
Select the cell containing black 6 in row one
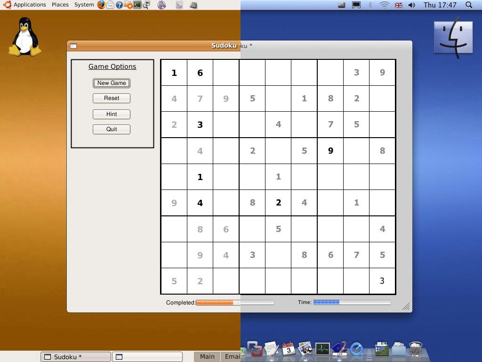pyautogui.click(x=200, y=73)
